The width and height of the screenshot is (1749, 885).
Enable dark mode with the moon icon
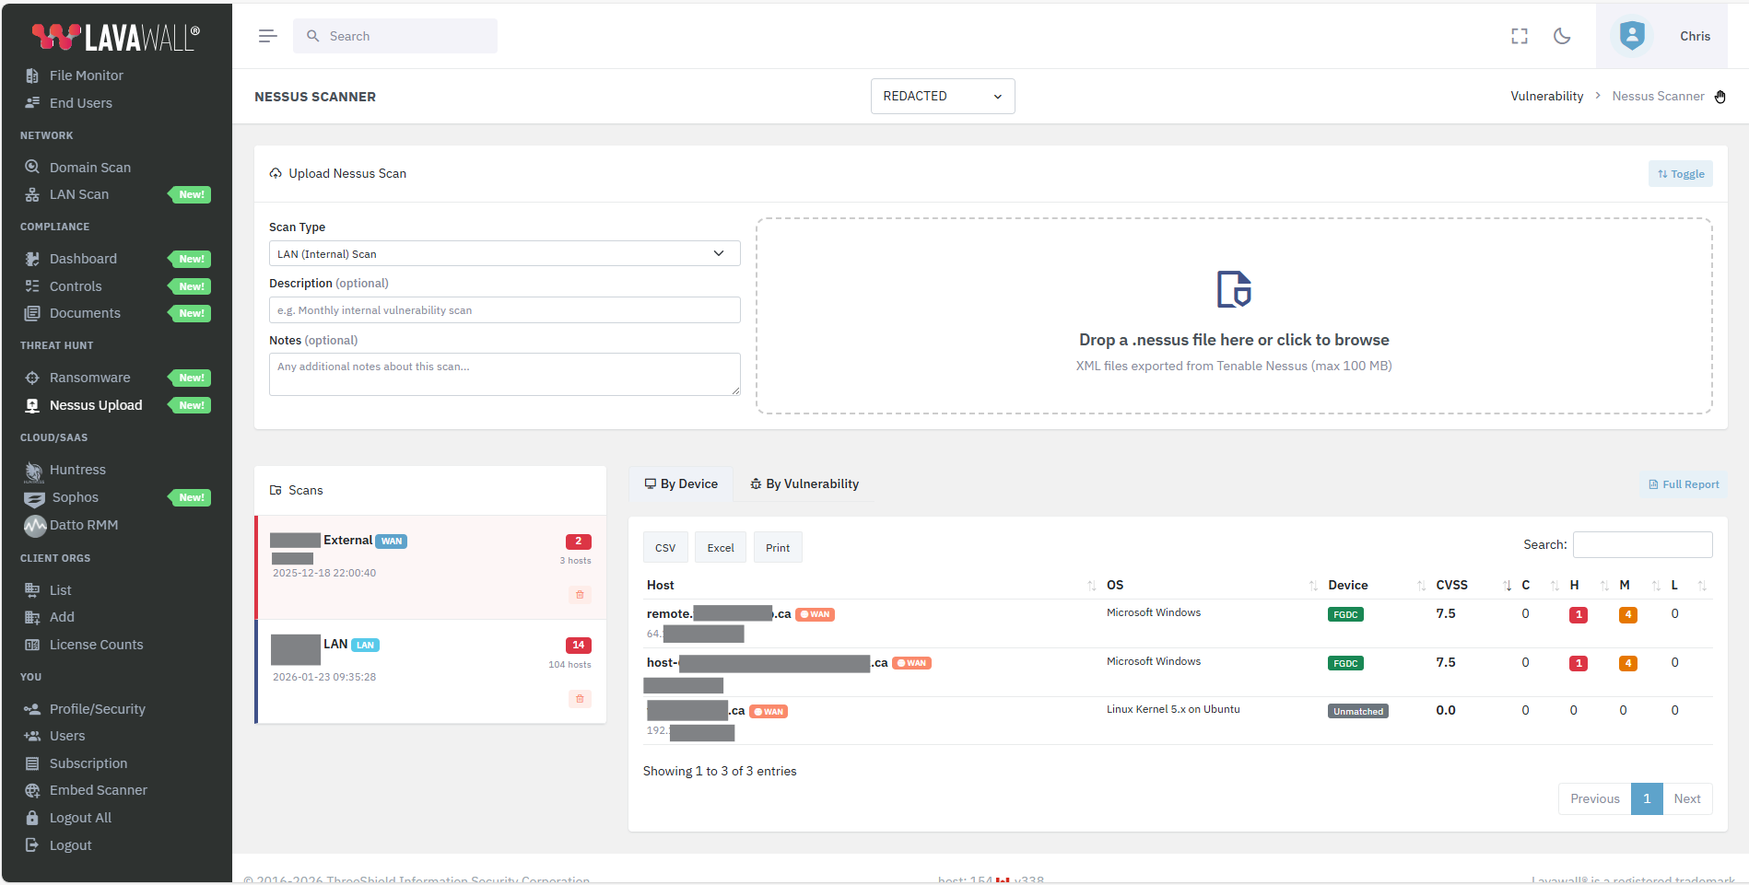coord(1562,36)
